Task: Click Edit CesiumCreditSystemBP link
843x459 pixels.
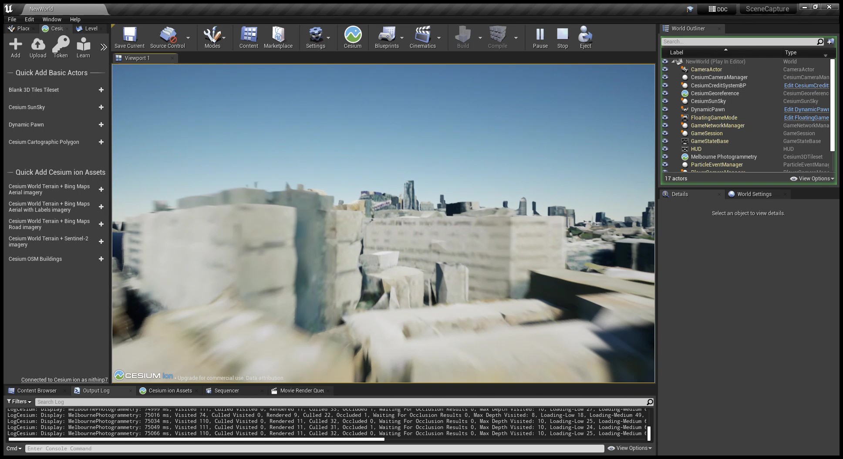Action: [806, 85]
